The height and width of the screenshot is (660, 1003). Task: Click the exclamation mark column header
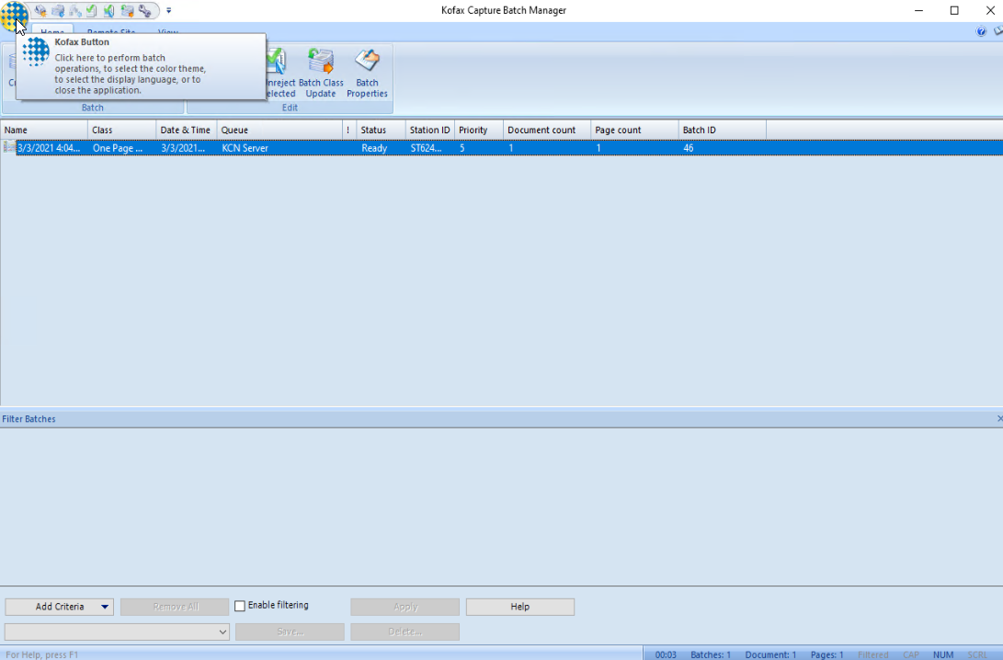pyautogui.click(x=349, y=130)
